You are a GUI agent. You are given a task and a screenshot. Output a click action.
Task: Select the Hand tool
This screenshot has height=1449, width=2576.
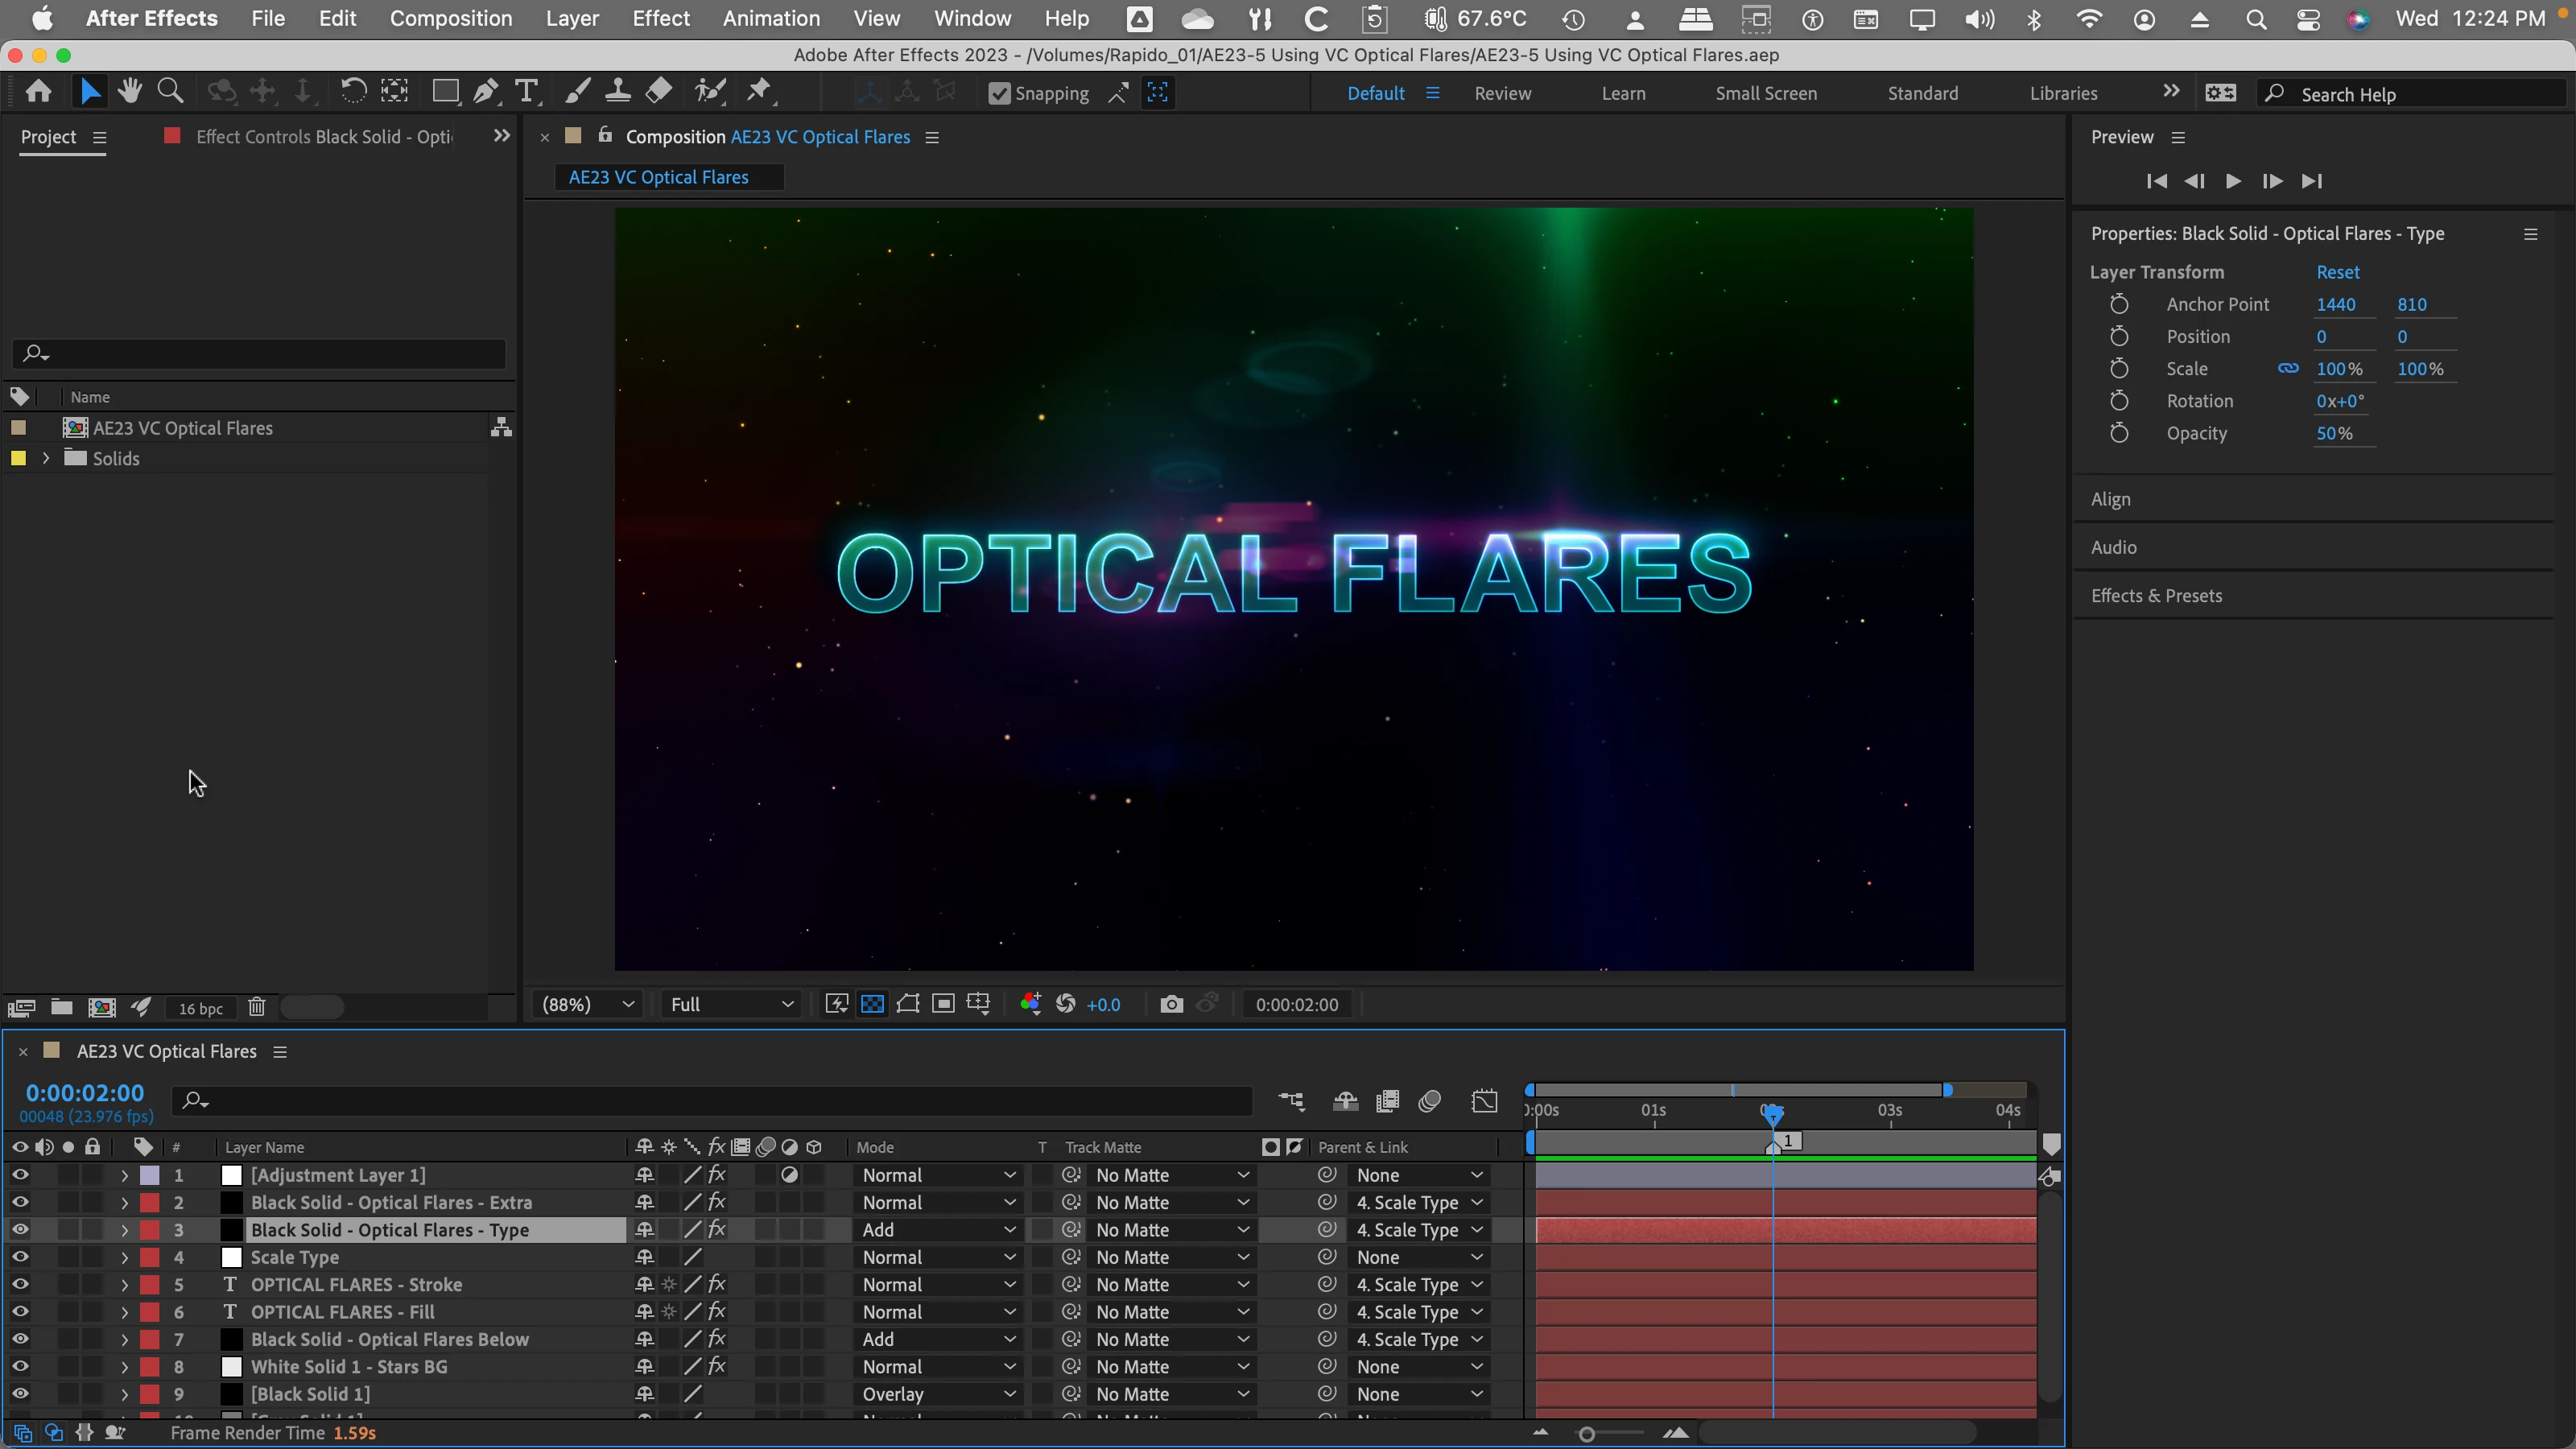(x=129, y=92)
